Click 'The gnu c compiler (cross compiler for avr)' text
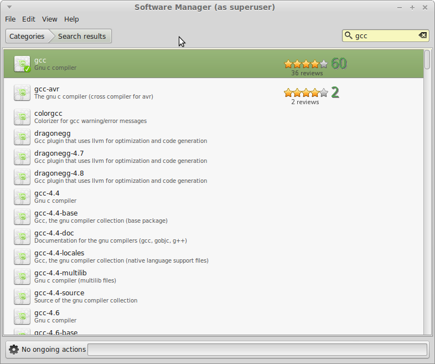The image size is (435, 364). click(x=94, y=96)
